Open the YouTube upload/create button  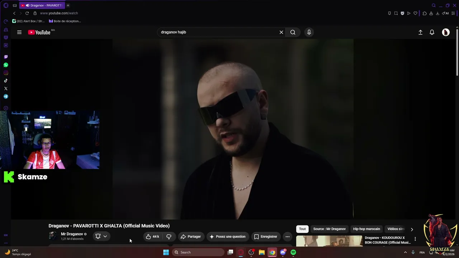coord(421,32)
